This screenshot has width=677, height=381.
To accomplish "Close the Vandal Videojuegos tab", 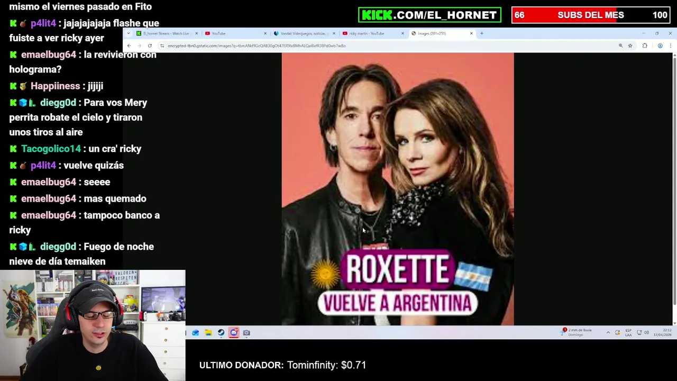I will [x=334, y=33].
